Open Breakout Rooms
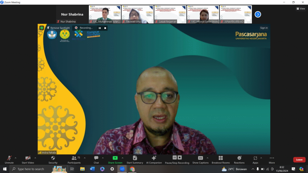The width and height of the screenshot is (308, 173). pyautogui.click(x=220, y=159)
